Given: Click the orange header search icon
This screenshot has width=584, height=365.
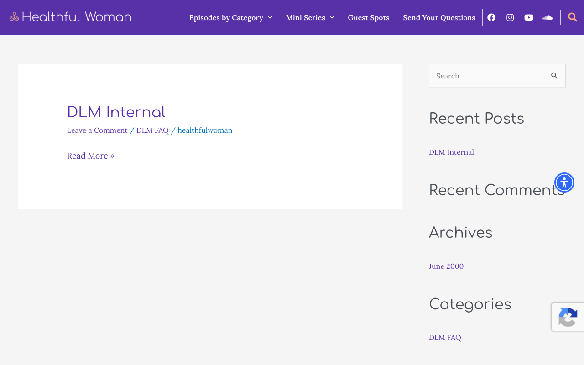Looking at the screenshot, I should [573, 17].
